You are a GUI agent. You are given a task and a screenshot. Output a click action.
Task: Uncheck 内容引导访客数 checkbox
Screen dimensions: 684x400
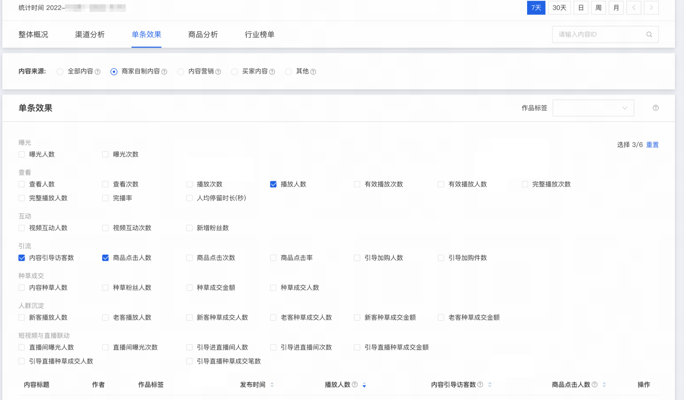(x=22, y=258)
